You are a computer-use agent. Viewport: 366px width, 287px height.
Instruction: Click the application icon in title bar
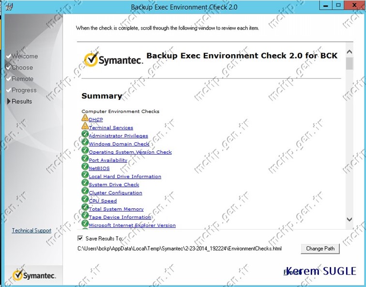(x=9, y=7)
